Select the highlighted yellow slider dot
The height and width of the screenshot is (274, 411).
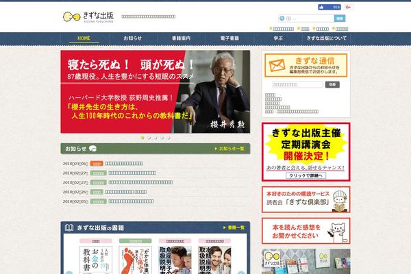click(142, 138)
